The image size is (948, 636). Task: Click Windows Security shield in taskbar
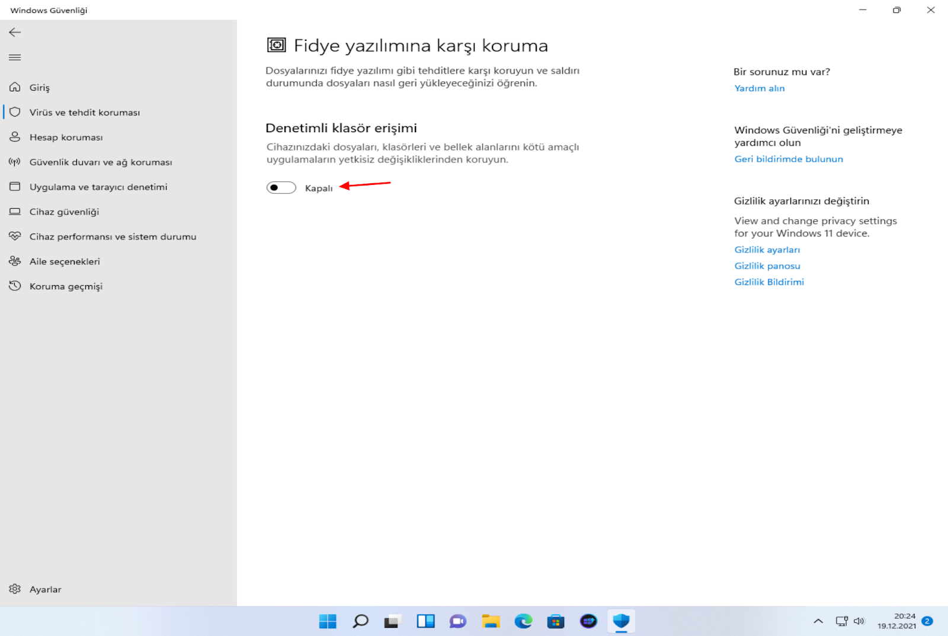(x=621, y=621)
